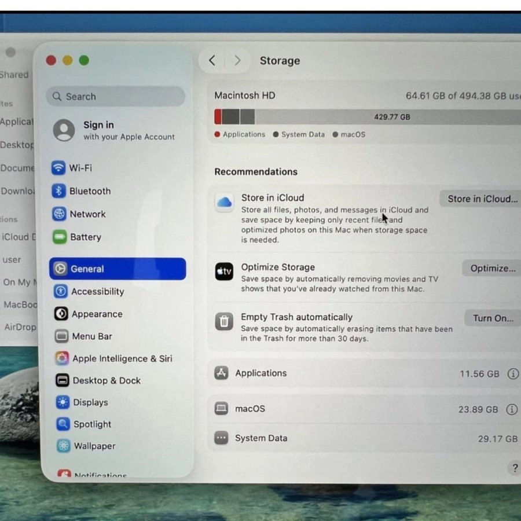Show info for Applications storage
The image size is (521, 521).
point(513,374)
